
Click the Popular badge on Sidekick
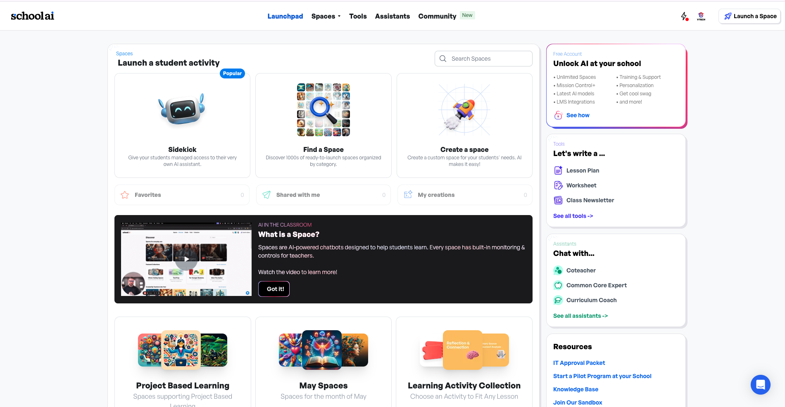232,73
